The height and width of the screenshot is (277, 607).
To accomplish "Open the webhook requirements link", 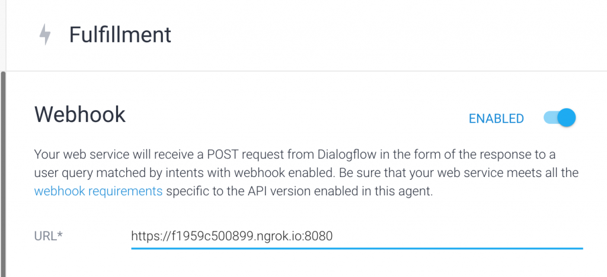I will coord(98,191).
